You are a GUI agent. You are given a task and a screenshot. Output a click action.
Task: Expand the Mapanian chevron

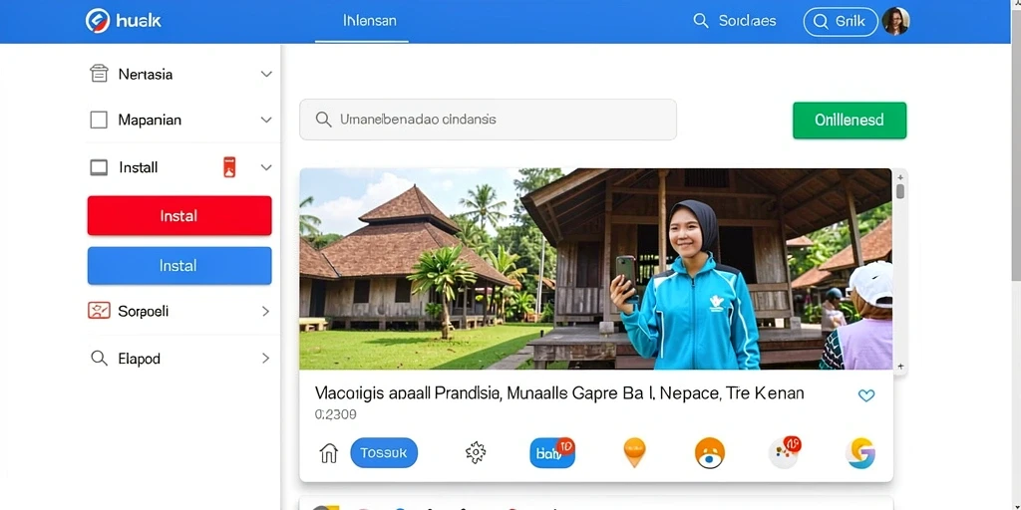[x=266, y=120]
